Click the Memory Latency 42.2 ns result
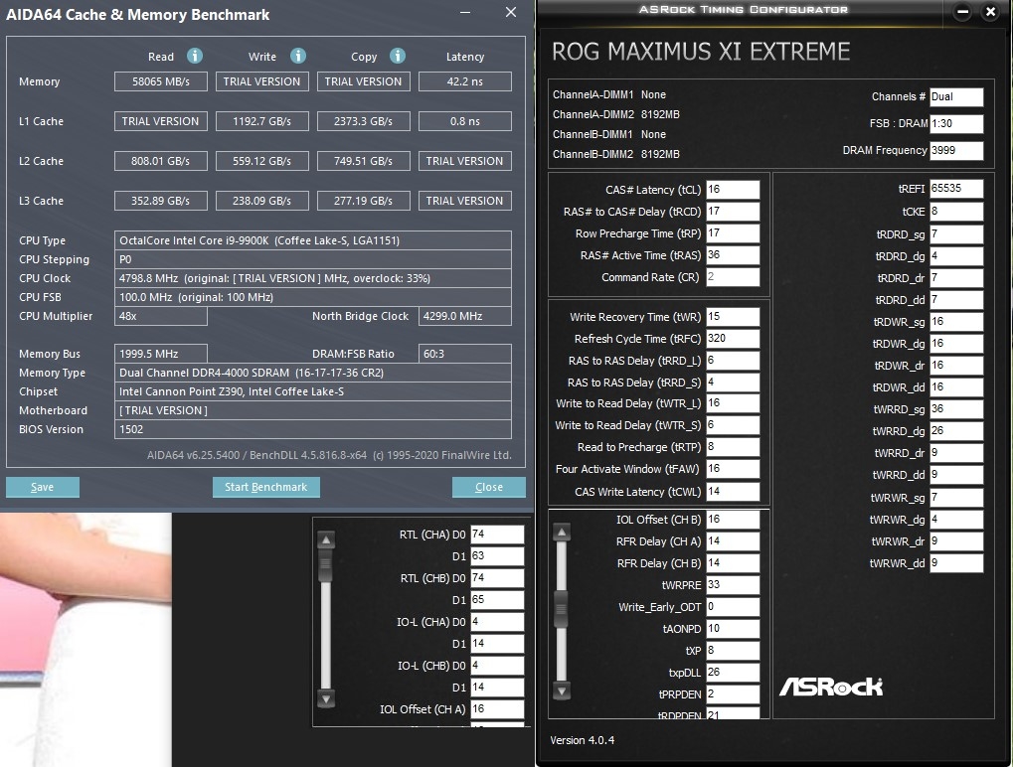Viewport: 1013px width, 767px height. pos(465,81)
